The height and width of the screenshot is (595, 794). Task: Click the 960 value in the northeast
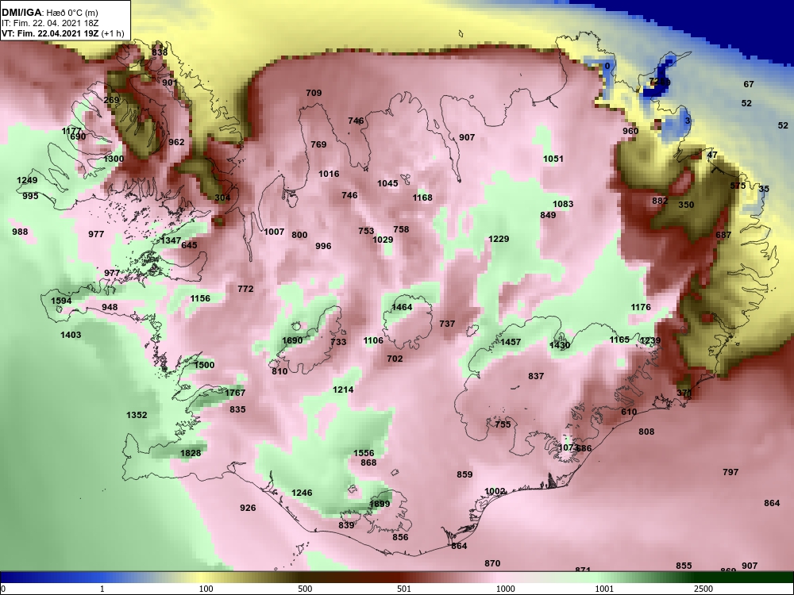click(x=630, y=131)
